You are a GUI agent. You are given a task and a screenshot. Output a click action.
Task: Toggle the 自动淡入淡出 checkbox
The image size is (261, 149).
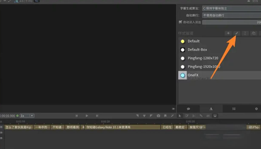click(x=180, y=22)
